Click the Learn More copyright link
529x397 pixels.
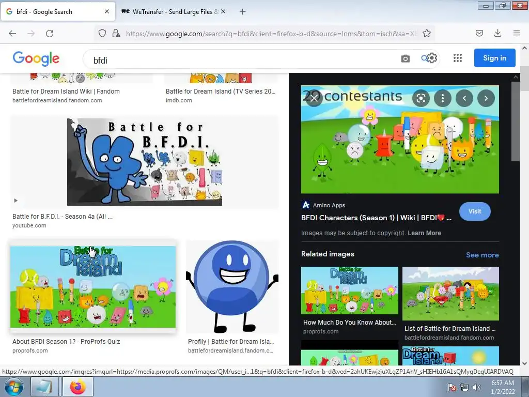coord(424,233)
